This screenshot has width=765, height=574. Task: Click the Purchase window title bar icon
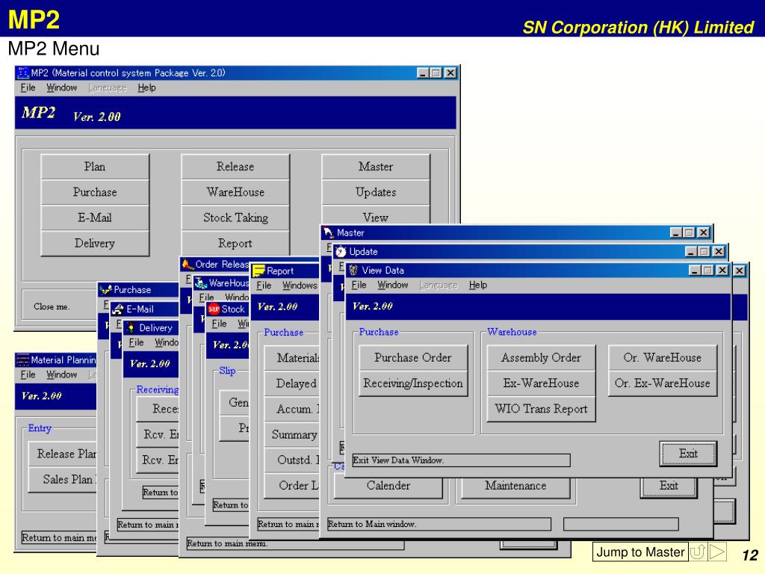[106, 289]
